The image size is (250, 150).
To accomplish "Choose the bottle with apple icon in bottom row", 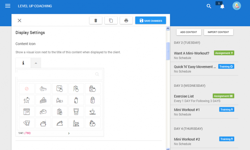I will coord(93,123).
